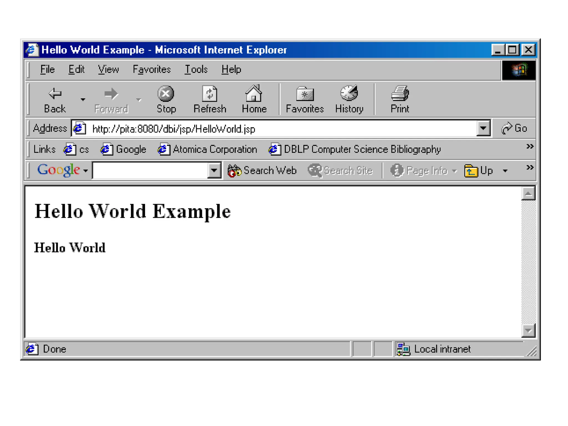Click the Refresh page icon

coord(210,94)
